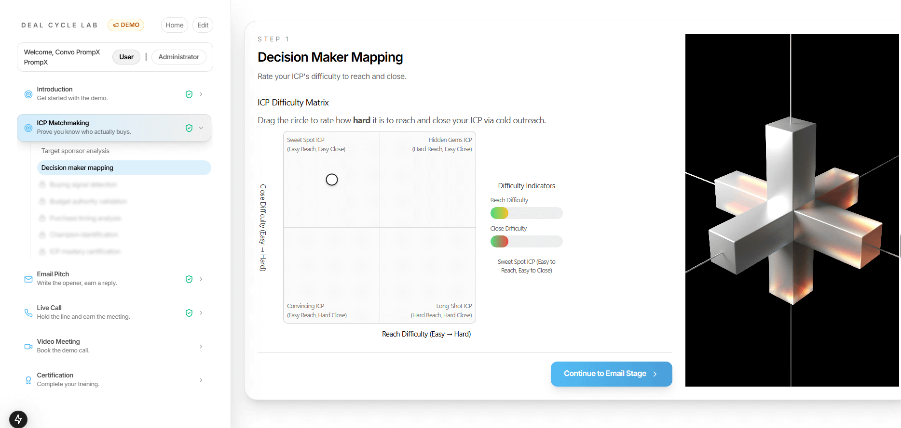
Task: Open the Email Pitch stage
Action: tap(114, 279)
